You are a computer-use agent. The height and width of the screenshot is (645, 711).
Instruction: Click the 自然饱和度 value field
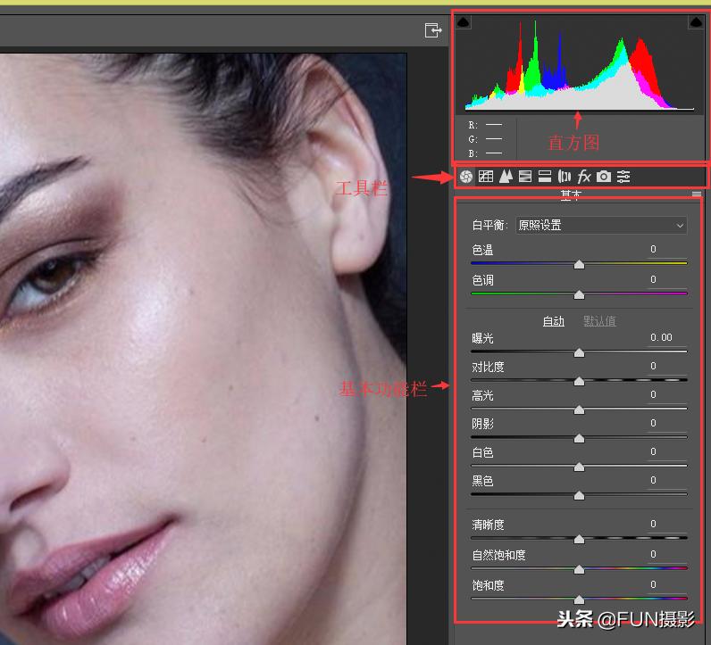[666, 554]
